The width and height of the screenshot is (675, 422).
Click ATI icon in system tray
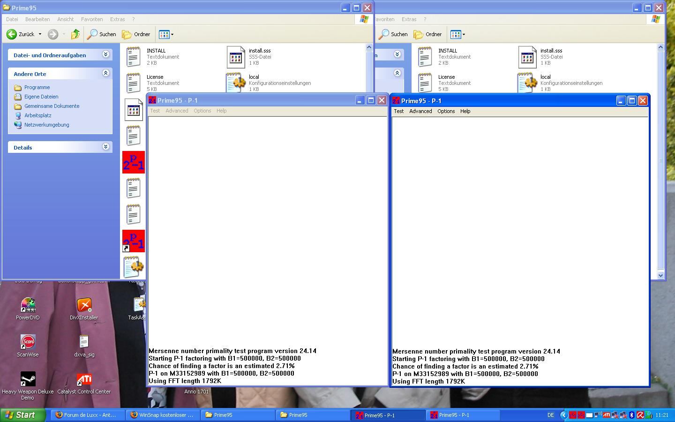coord(606,415)
